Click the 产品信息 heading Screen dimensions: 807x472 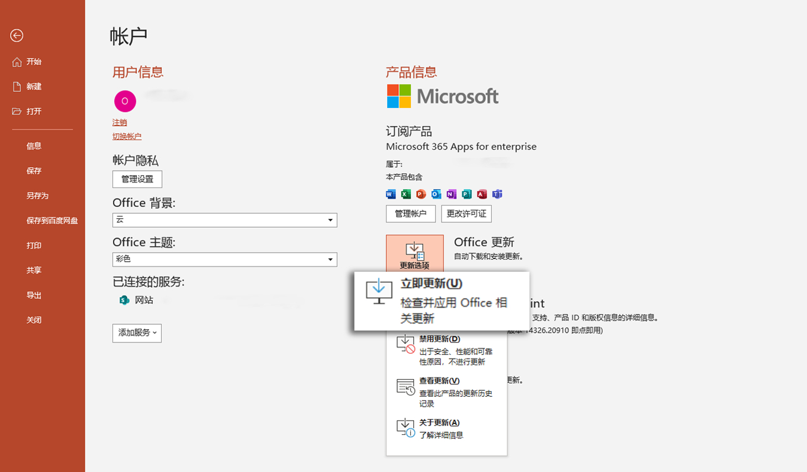[x=412, y=72]
